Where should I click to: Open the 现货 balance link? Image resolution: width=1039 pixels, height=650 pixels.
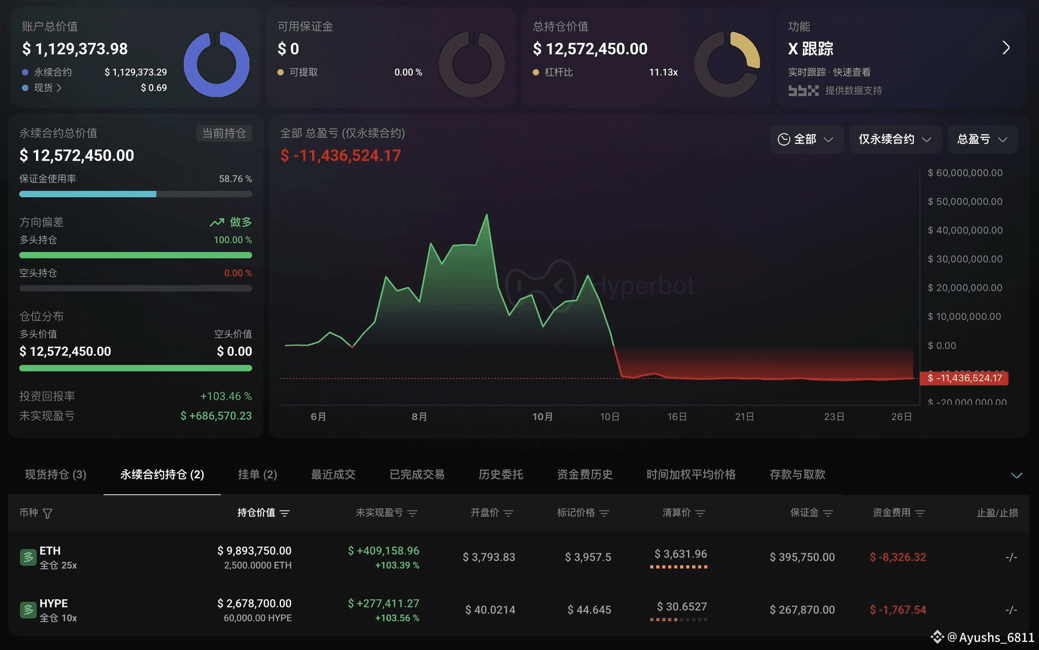[47, 88]
